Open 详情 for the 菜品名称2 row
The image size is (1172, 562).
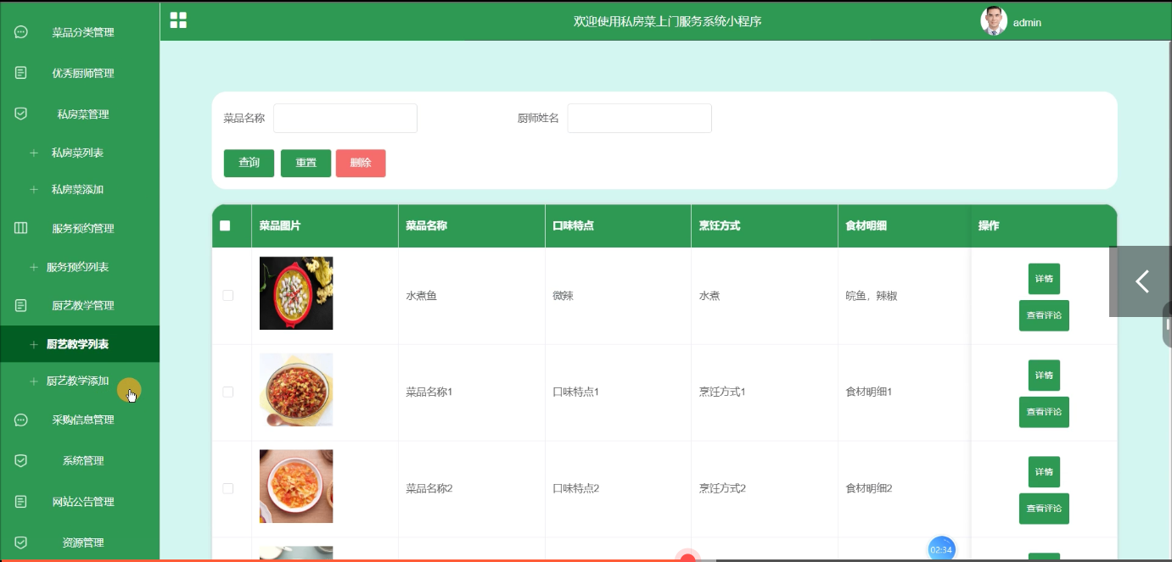tap(1044, 472)
